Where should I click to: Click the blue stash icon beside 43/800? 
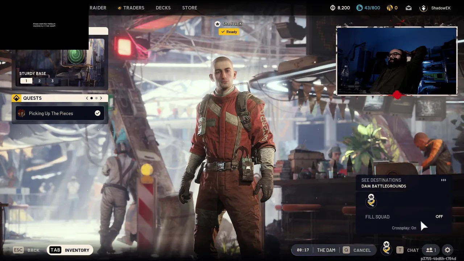click(359, 8)
